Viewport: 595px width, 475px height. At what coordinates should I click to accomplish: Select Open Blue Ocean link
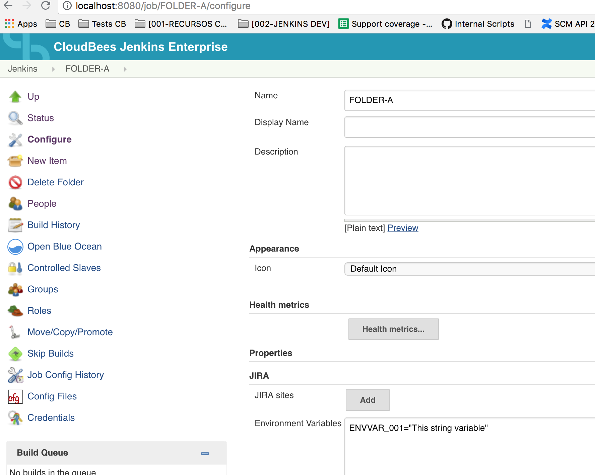[x=65, y=247]
